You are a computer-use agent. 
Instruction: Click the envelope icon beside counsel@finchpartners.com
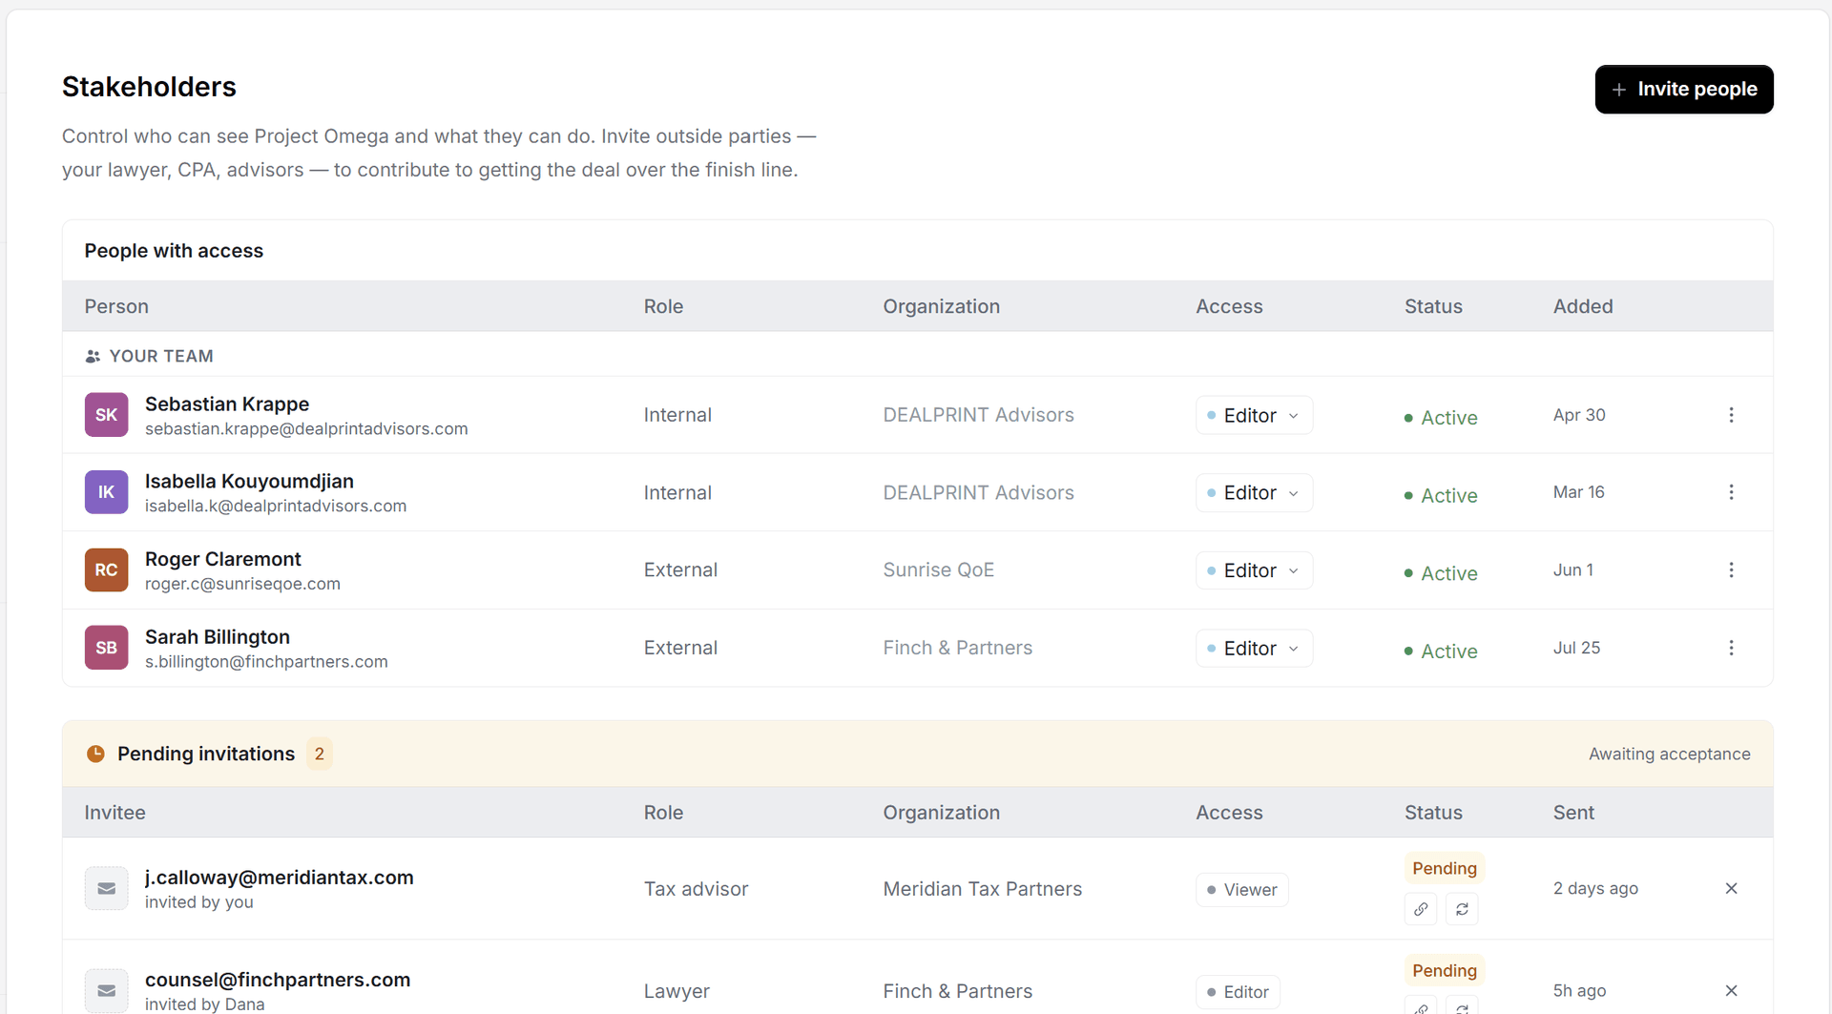point(106,991)
